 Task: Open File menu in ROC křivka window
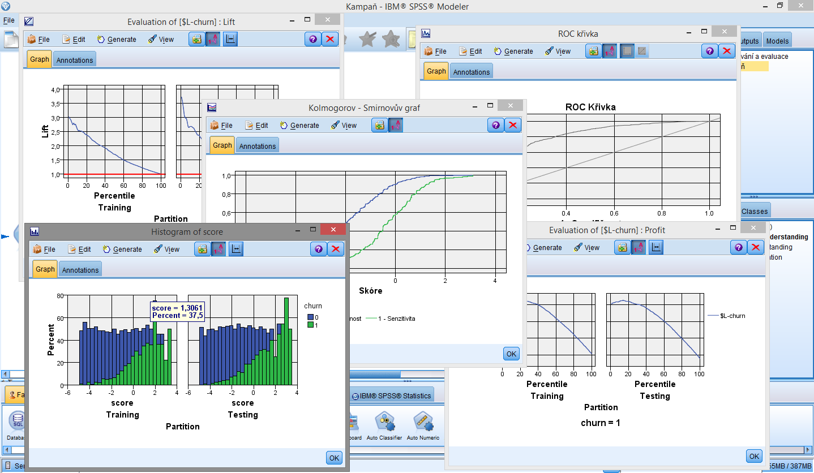(435, 51)
